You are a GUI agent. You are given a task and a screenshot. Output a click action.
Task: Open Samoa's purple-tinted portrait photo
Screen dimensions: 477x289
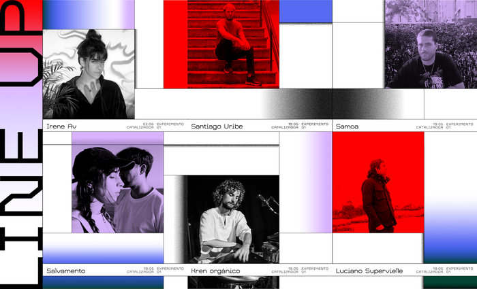431,44
